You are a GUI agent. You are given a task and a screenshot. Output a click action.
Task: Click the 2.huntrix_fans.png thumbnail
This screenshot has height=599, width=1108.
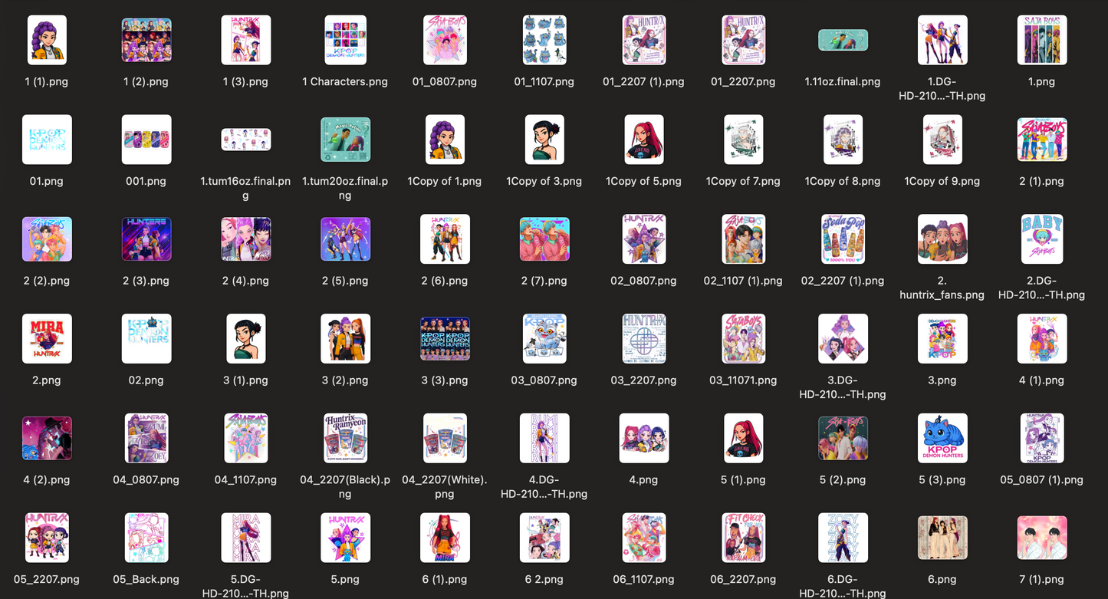(942, 239)
